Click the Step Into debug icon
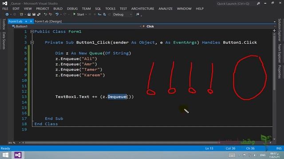This screenshot has width=284, height=159. pos(99,14)
